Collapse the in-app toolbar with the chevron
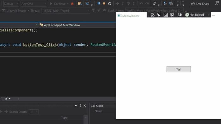Viewport: 221px width, 124px height. coord(209,15)
